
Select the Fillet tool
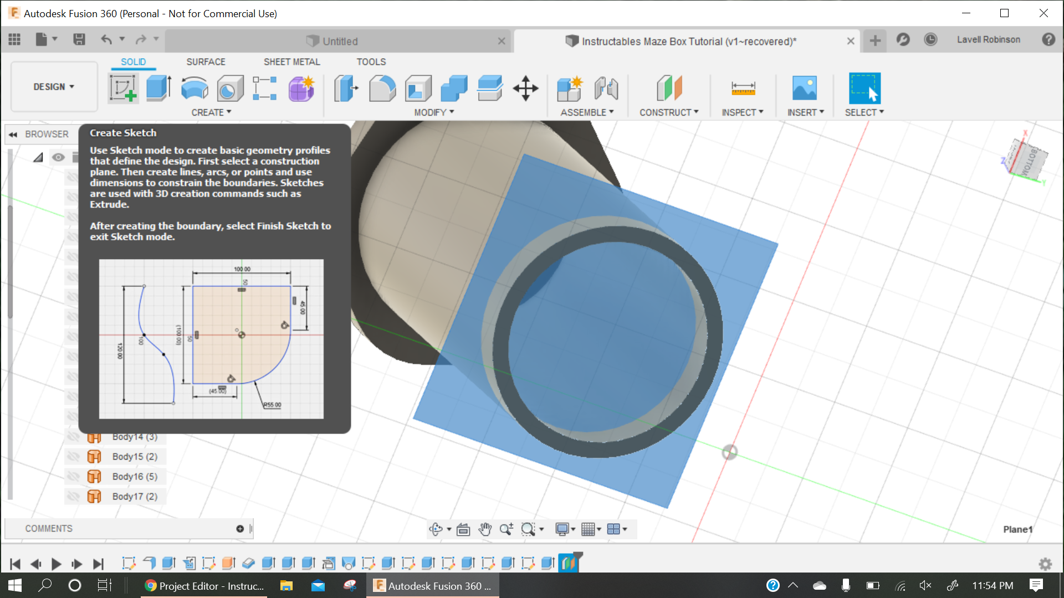click(x=382, y=89)
